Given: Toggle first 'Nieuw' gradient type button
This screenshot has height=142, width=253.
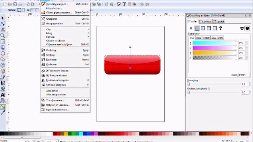Looking at the screenshot, I should pyautogui.click(x=19, y=10).
